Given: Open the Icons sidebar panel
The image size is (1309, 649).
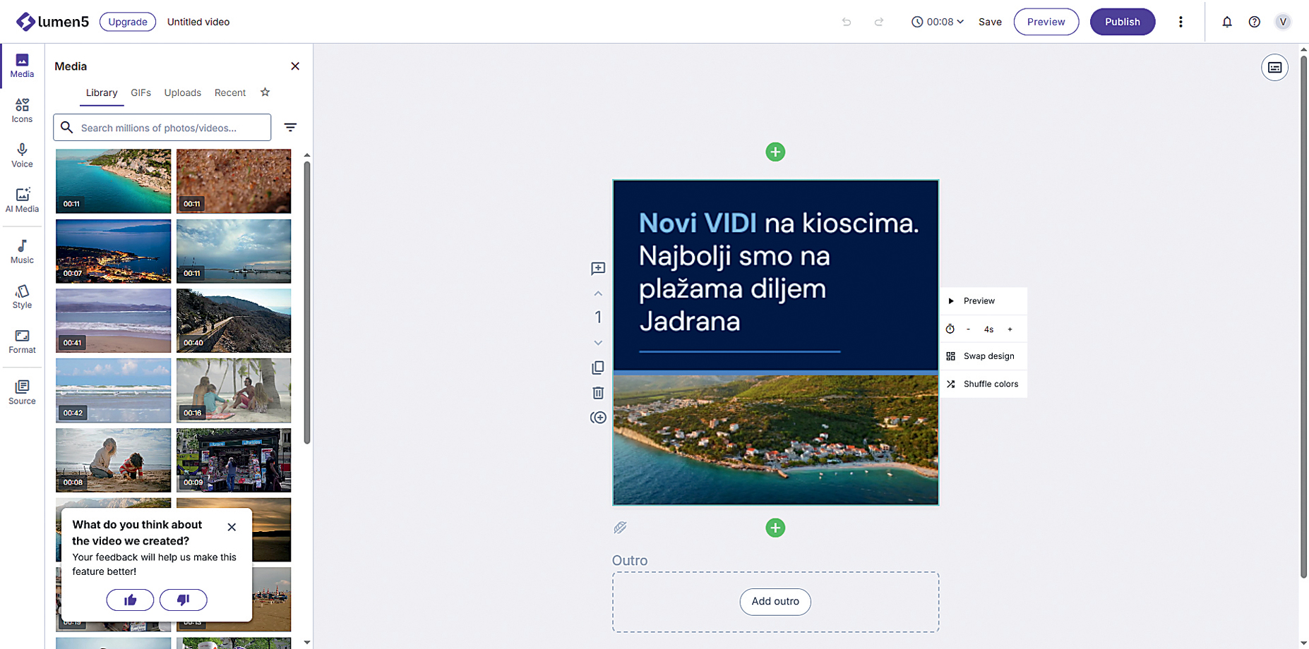Looking at the screenshot, I should coord(22,111).
